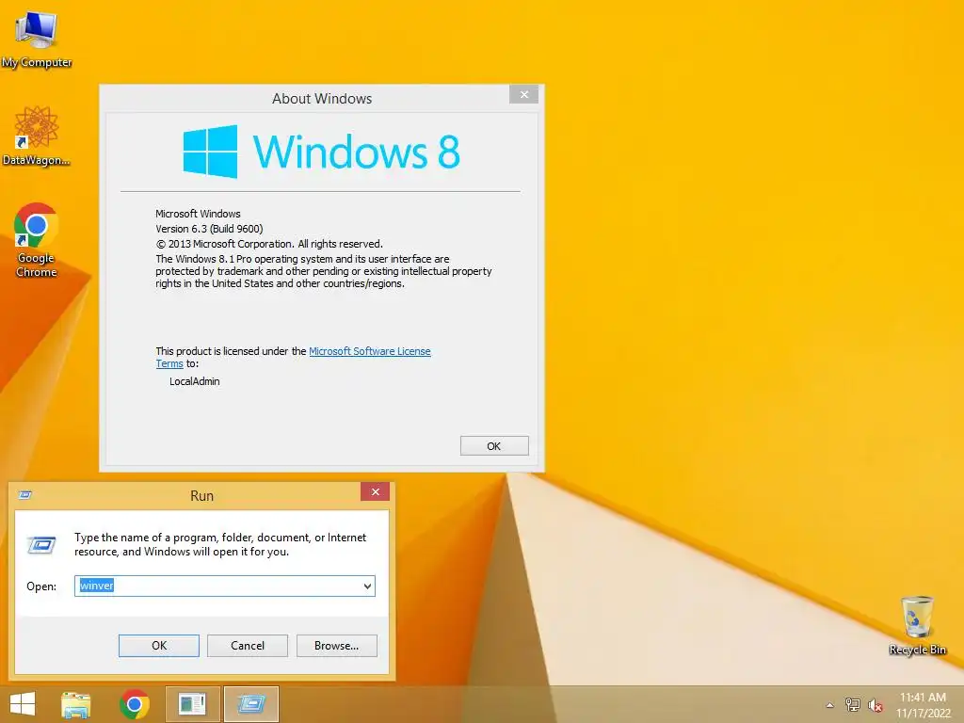
Task: Open the network status tray icon
Action: tap(853, 704)
